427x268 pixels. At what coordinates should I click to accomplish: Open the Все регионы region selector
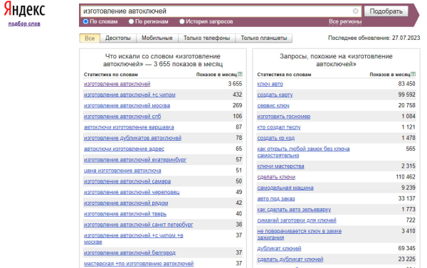(345, 21)
